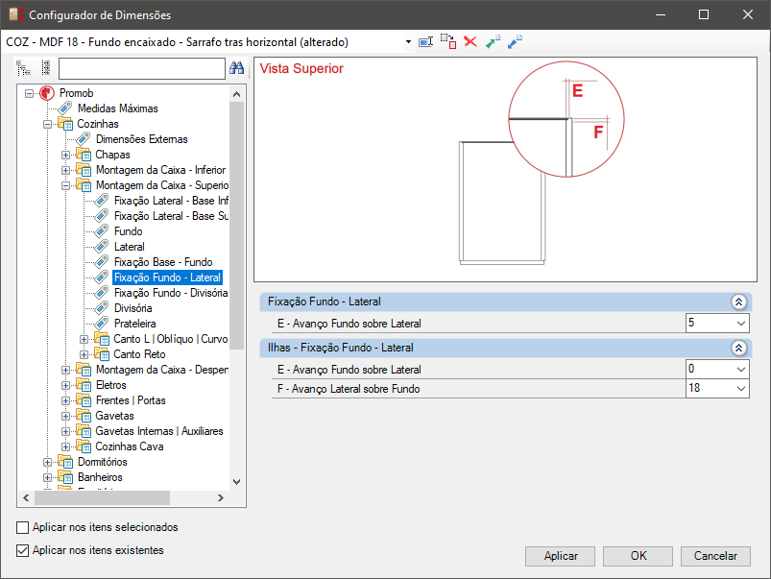Expand the Gavetas Internas | Auxiliares node
Image resolution: width=771 pixels, height=579 pixels.
pos(66,431)
